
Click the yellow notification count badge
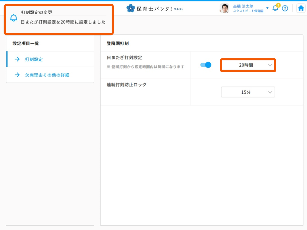click(x=278, y=5)
